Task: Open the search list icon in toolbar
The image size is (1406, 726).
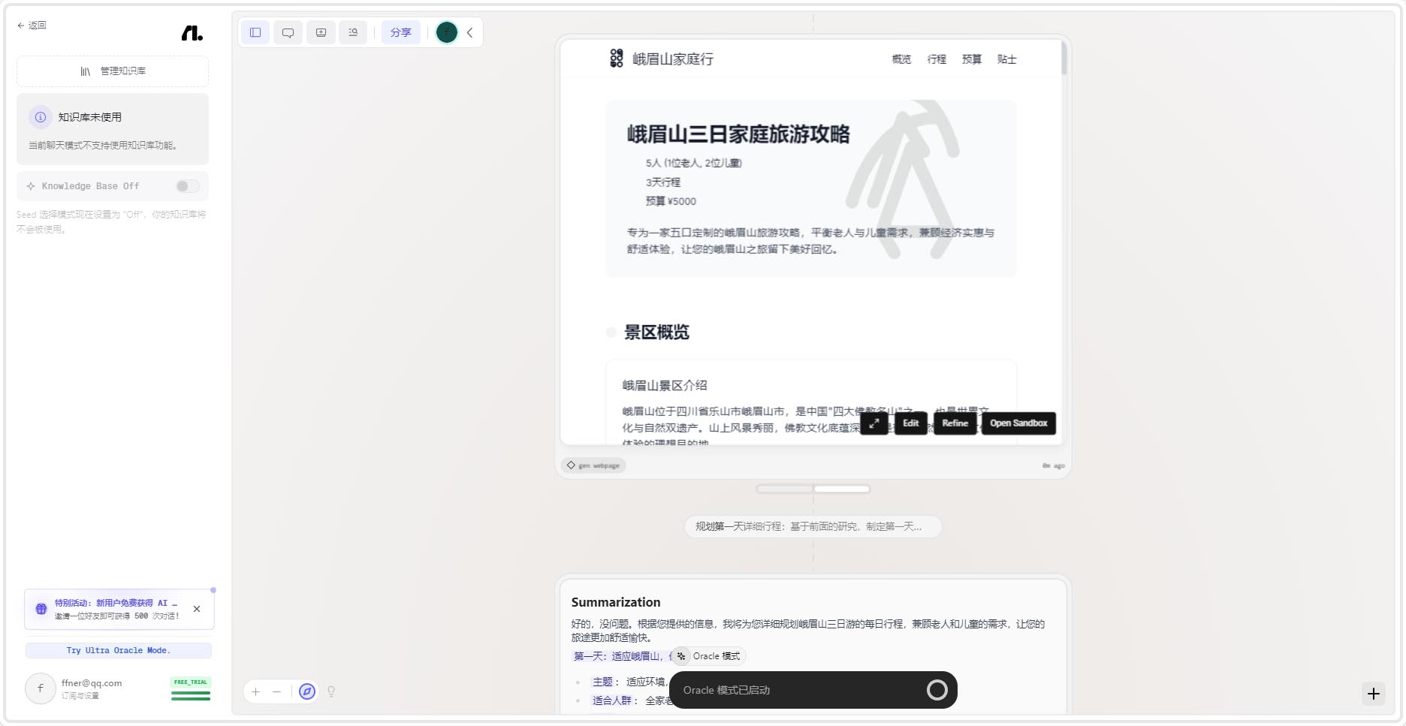Action: (x=353, y=32)
